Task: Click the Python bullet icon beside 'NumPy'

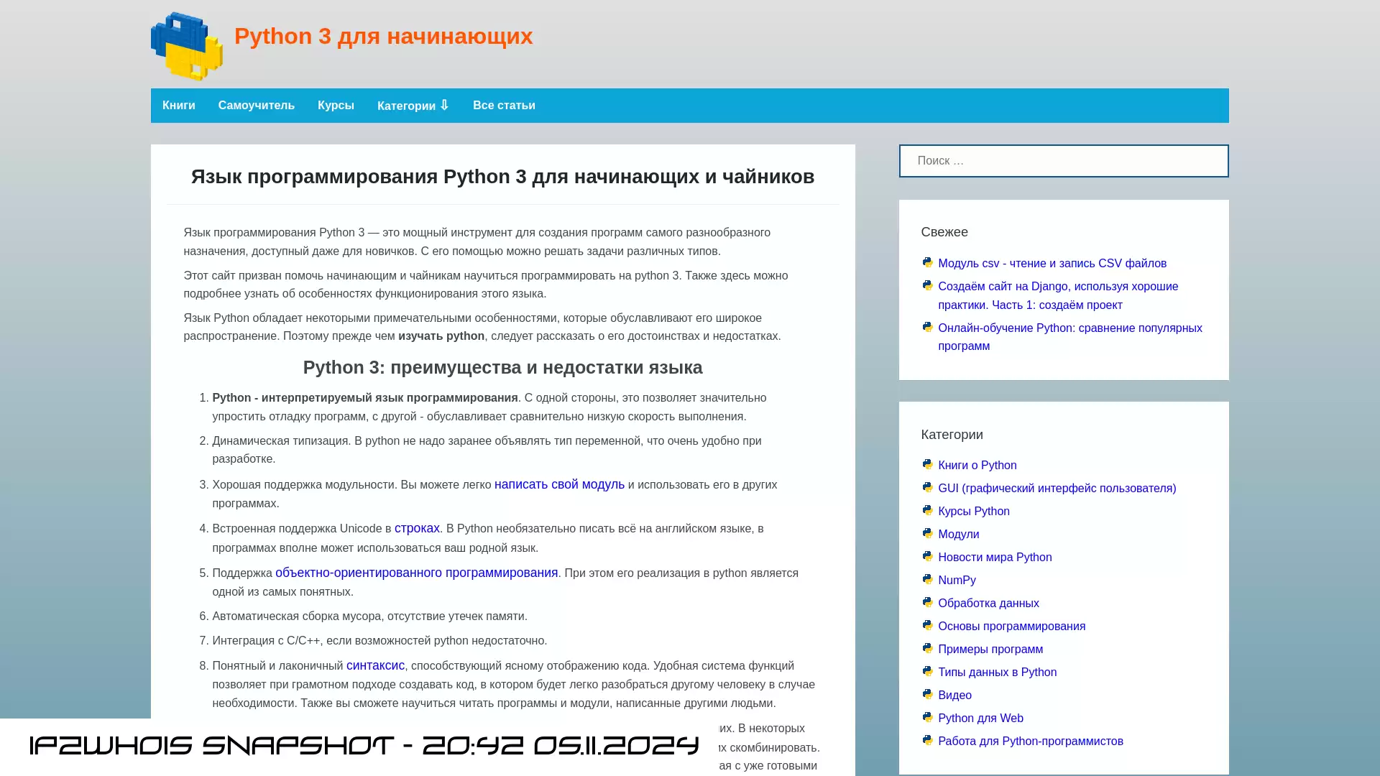Action: click(x=927, y=579)
